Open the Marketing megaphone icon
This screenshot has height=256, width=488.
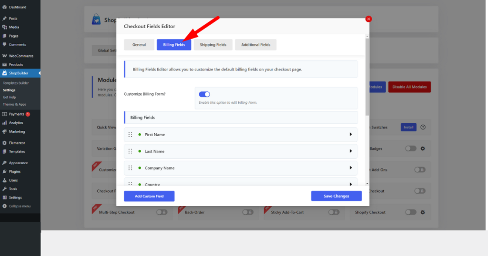tap(4, 131)
